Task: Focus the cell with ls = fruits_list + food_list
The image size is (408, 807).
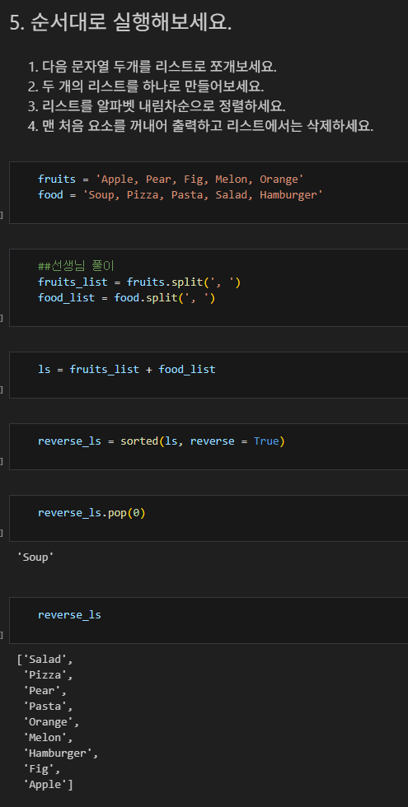Action: [209, 375]
